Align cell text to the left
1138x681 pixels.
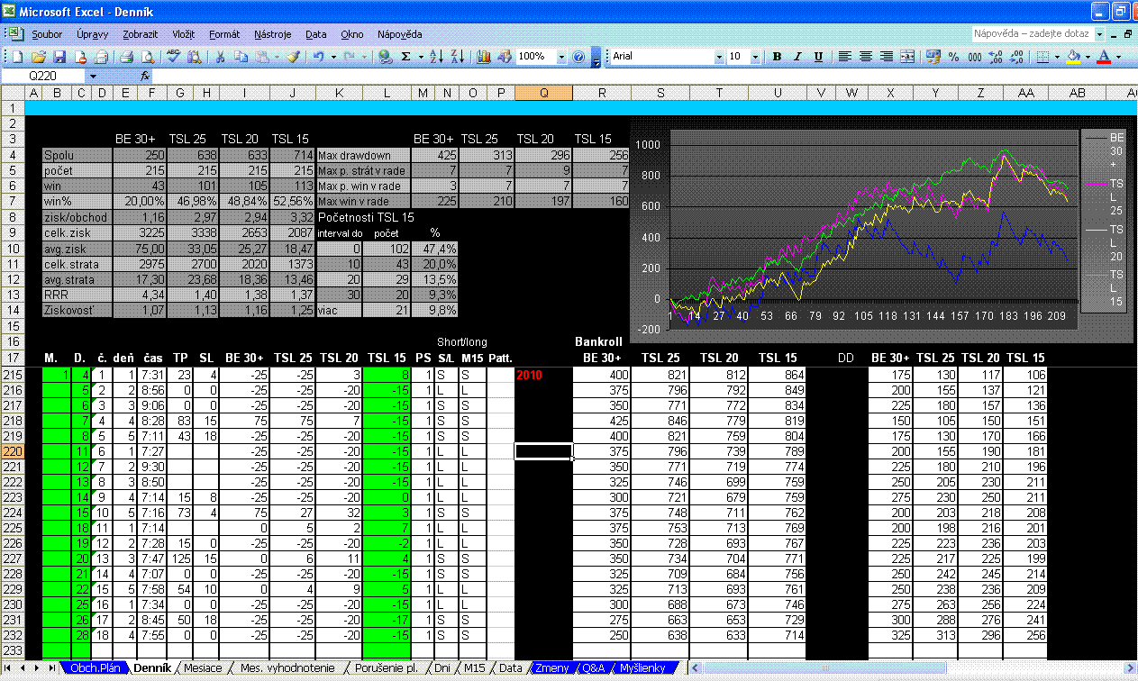844,56
